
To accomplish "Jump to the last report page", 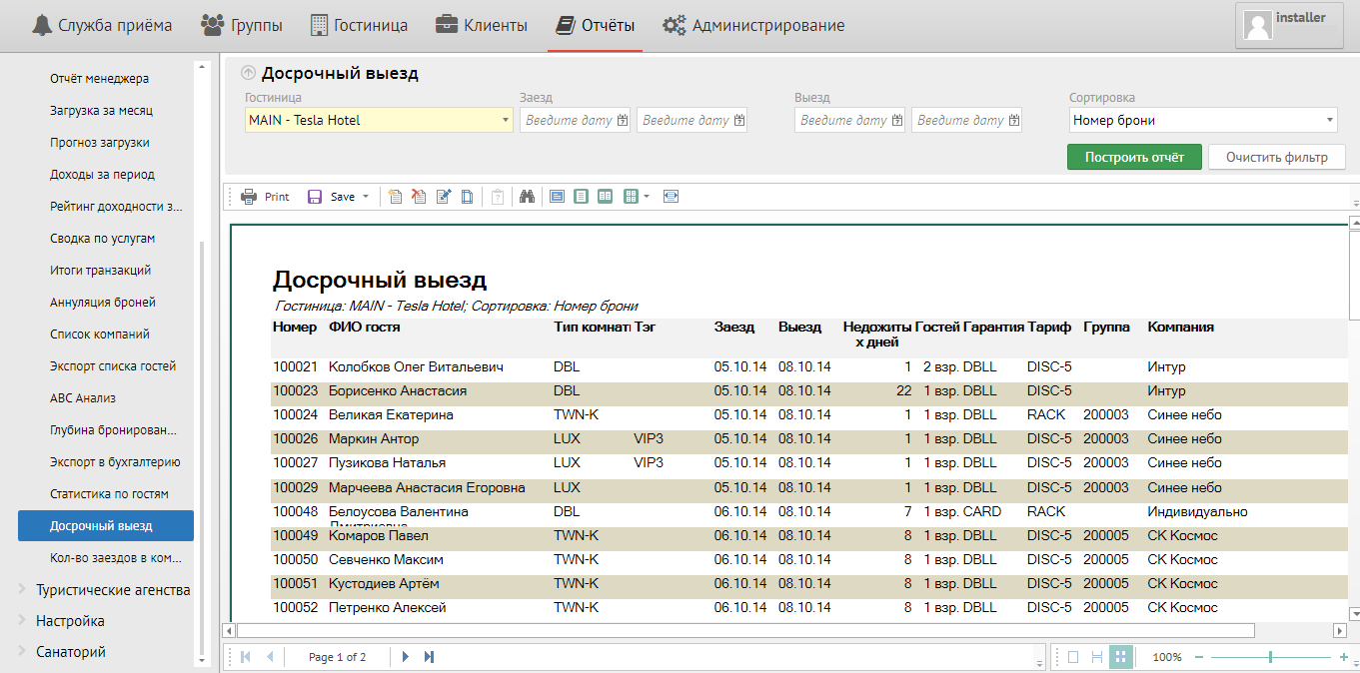I will (x=430, y=657).
